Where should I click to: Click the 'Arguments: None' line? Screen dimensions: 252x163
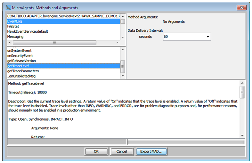tap(45, 128)
